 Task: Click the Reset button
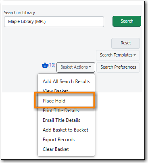[125, 43]
